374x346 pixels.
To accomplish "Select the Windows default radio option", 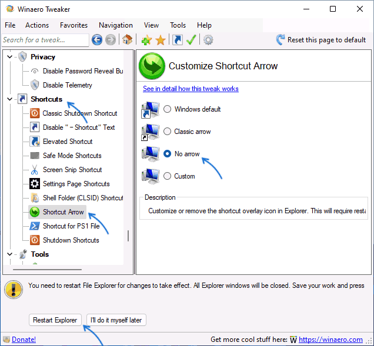I will point(167,109).
